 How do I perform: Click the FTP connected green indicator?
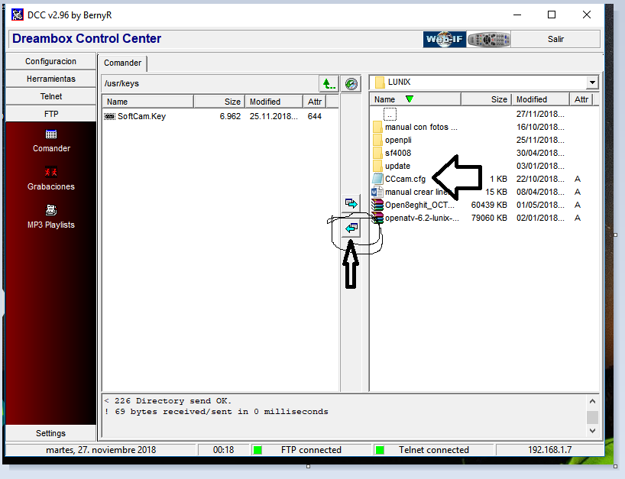pyautogui.click(x=257, y=450)
